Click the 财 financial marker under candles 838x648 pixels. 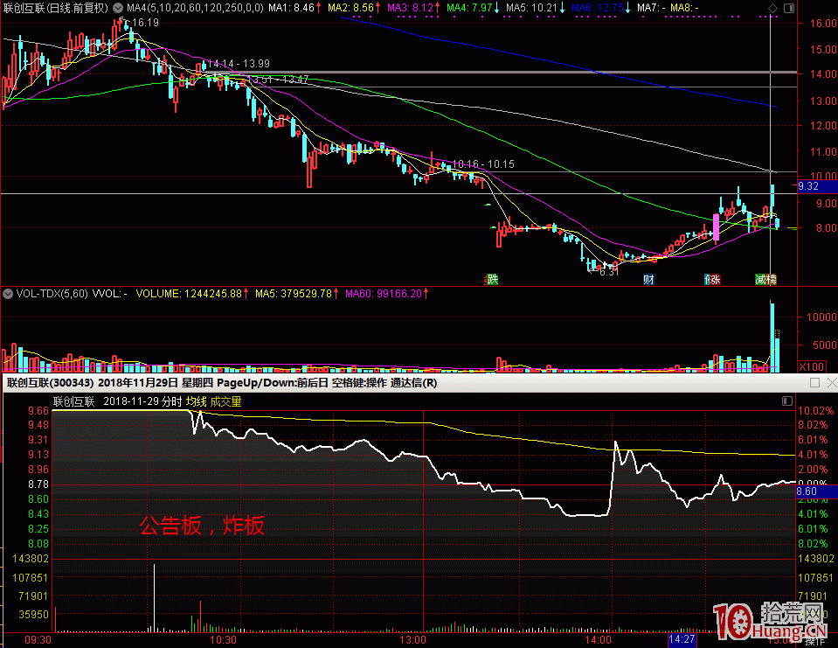pos(648,280)
